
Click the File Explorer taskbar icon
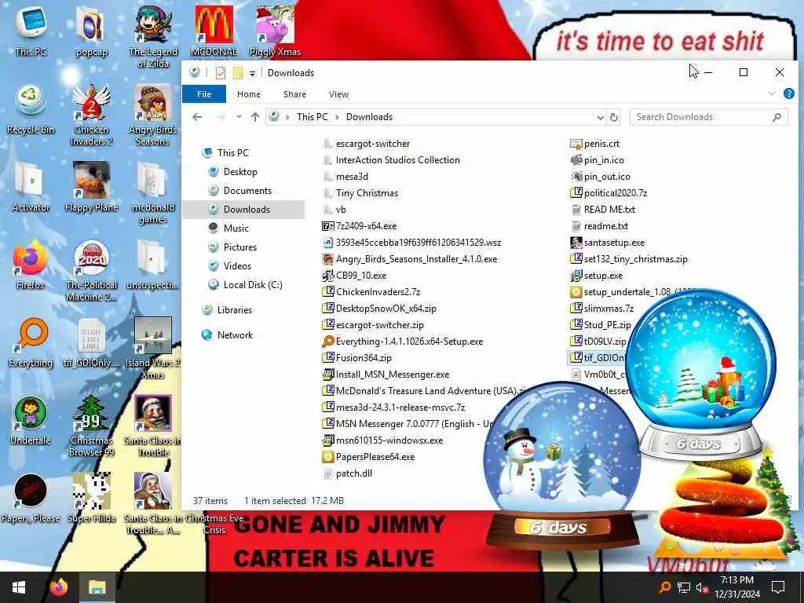[97, 587]
